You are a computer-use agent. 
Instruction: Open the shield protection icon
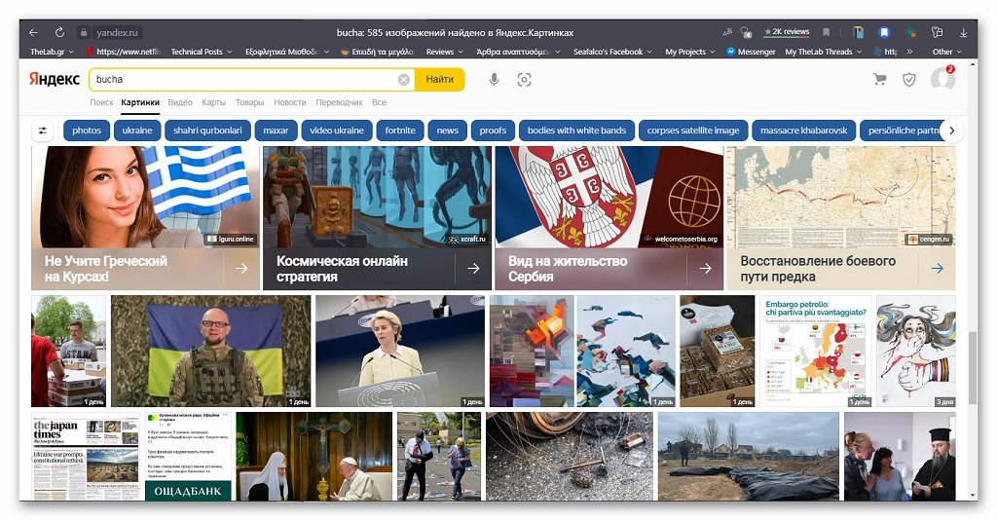click(x=909, y=80)
